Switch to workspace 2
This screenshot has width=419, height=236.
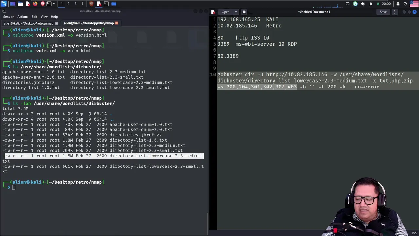[68, 4]
